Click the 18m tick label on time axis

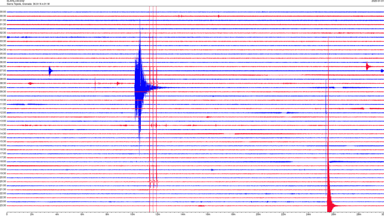click(233, 214)
